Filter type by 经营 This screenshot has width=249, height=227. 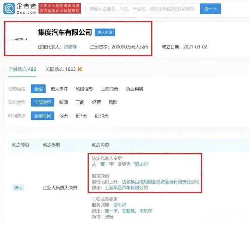click(x=96, y=102)
